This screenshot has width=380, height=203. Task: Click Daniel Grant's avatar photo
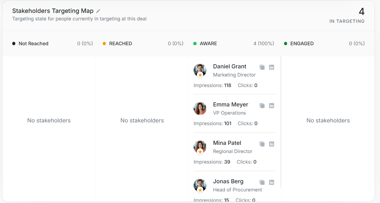coord(200,70)
